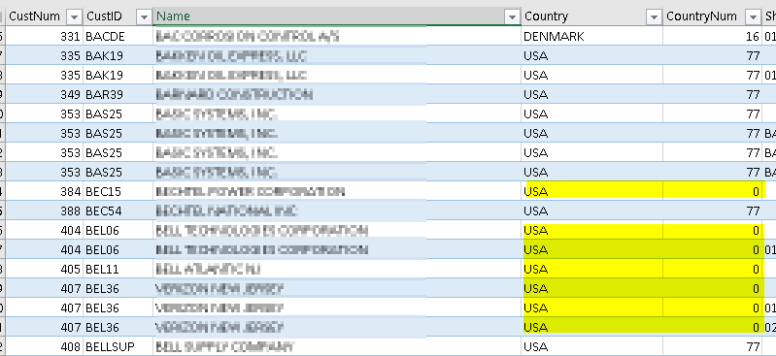Open the CustNum column filter dropdown

(74, 17)
